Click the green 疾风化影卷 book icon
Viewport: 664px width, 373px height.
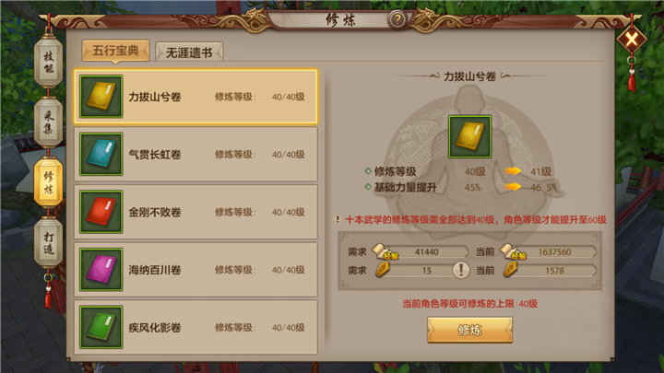[x=101, y=327]
